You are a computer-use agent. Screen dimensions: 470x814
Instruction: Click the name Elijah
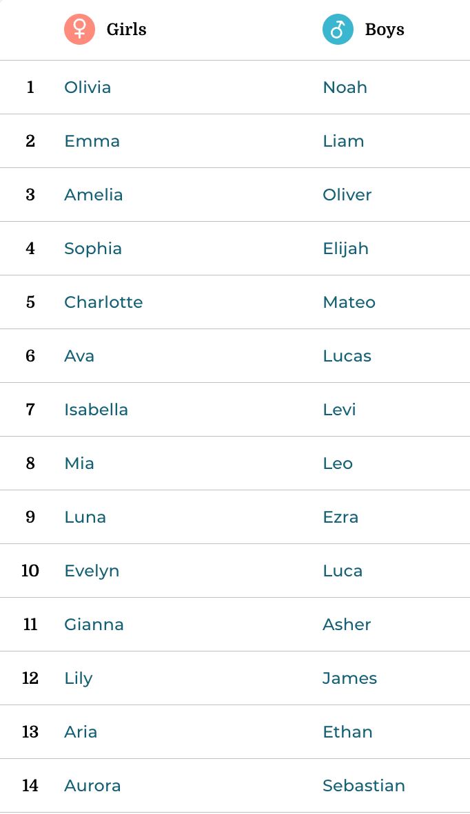click(x=345, y=249)
